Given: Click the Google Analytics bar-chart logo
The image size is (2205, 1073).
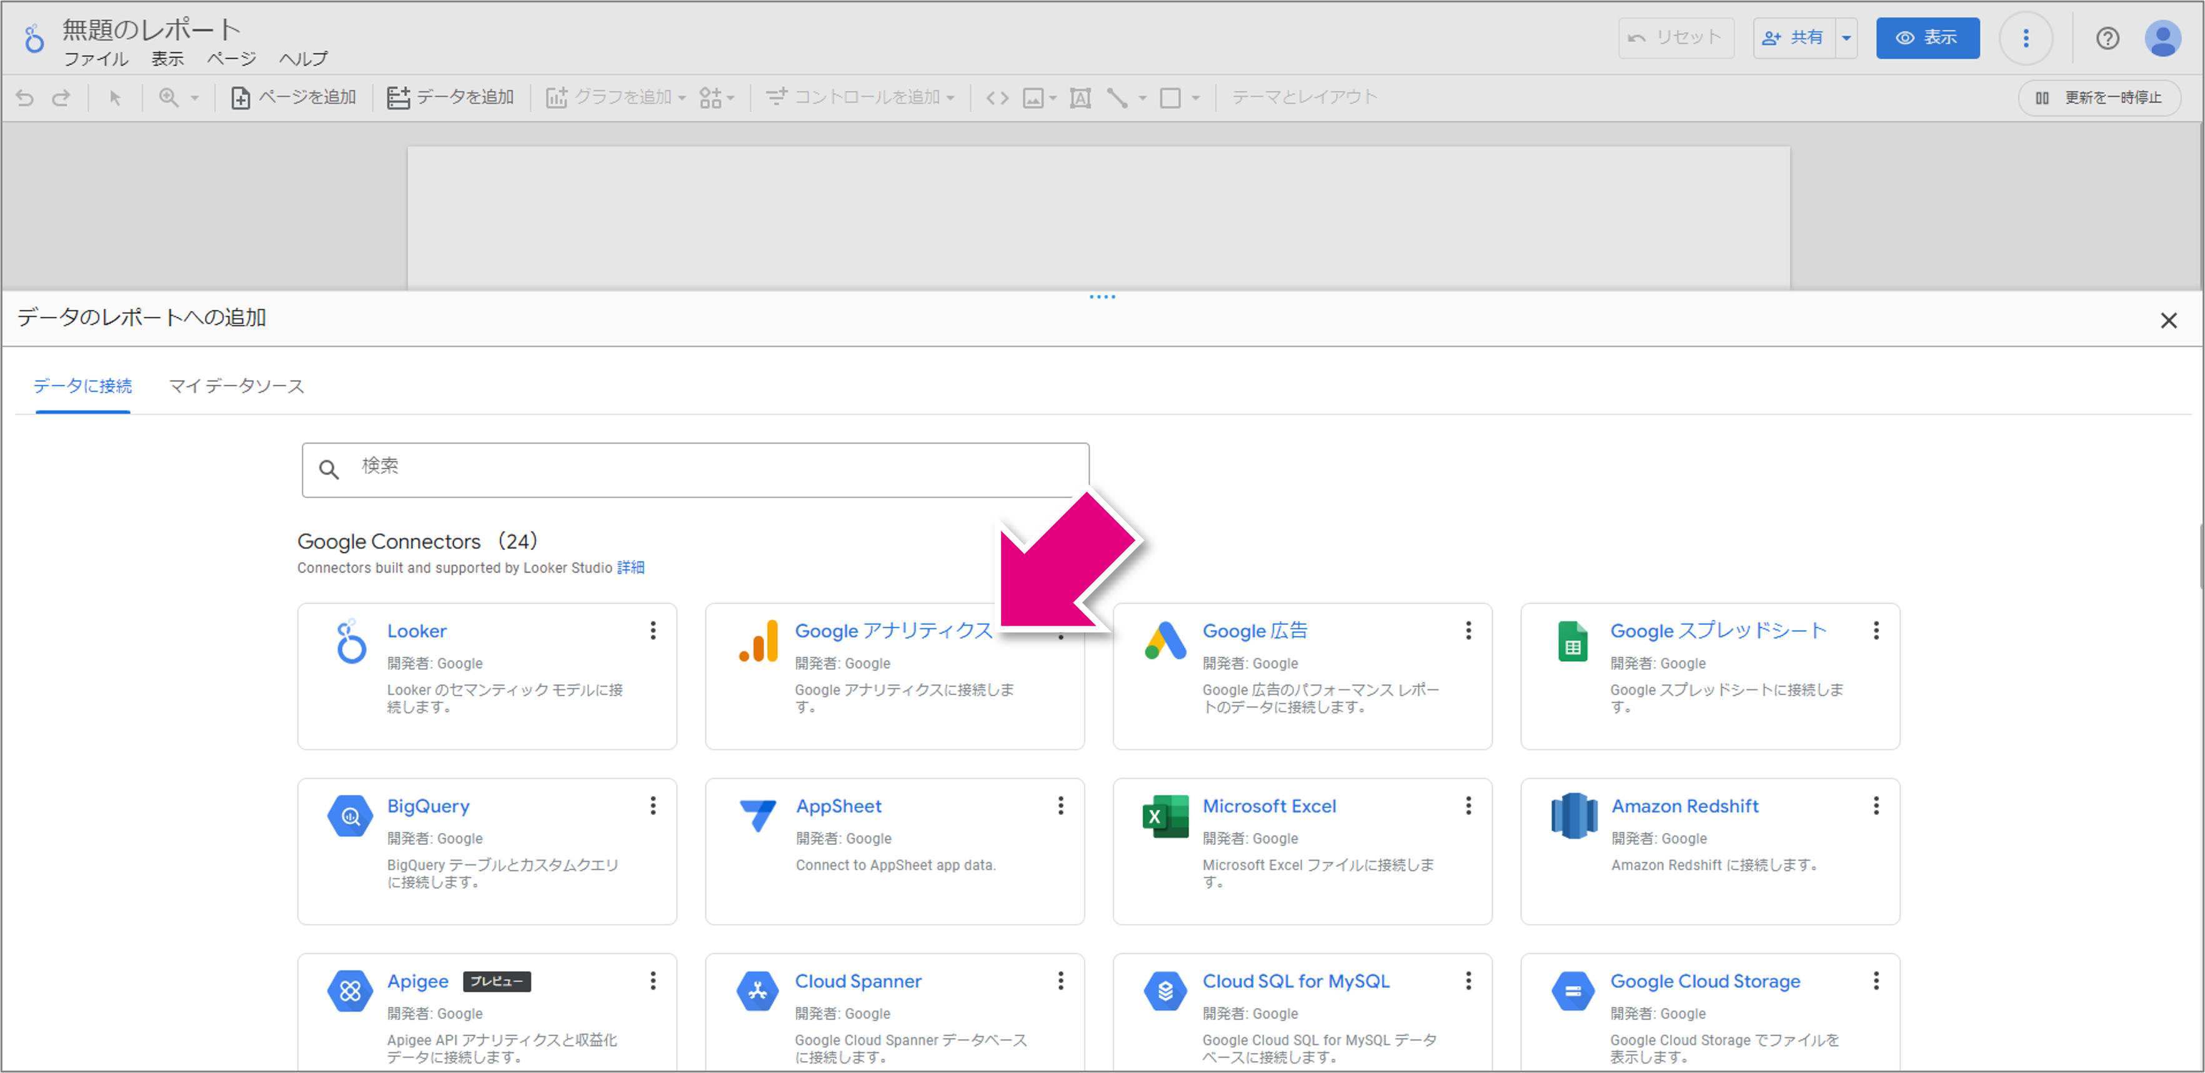Looking at the screenshot, I should (x=759, y=641).
